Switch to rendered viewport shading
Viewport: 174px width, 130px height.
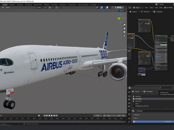coord(123,8)
